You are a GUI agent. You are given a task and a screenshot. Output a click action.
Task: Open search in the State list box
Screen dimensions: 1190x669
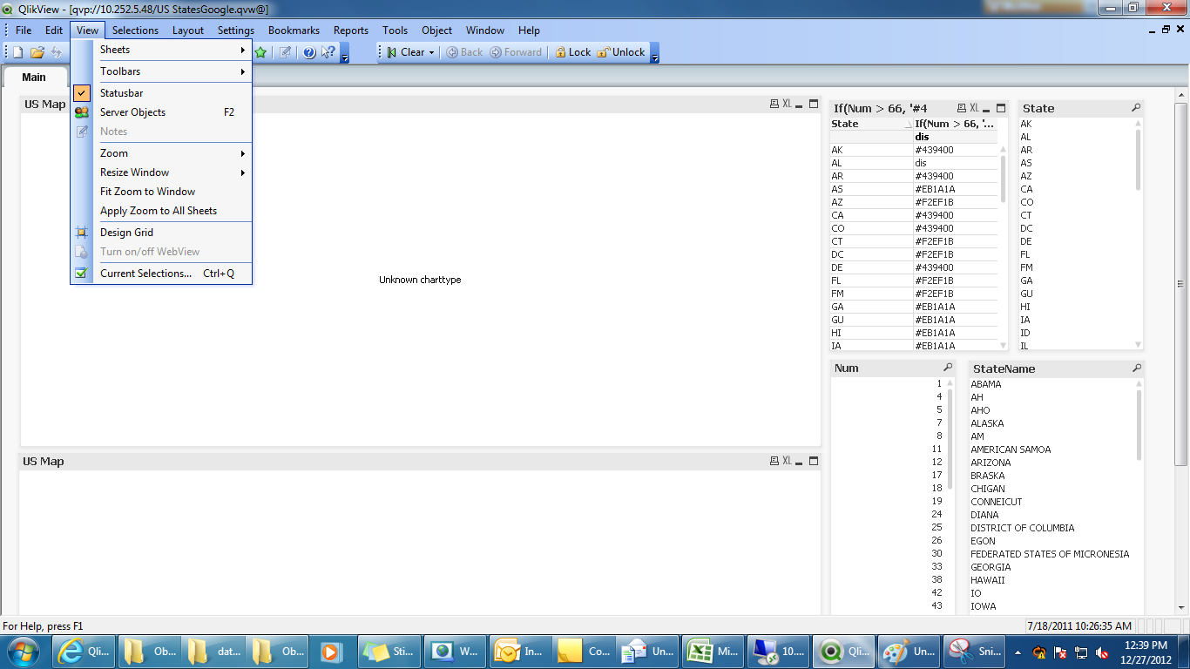pos(1136,108)
